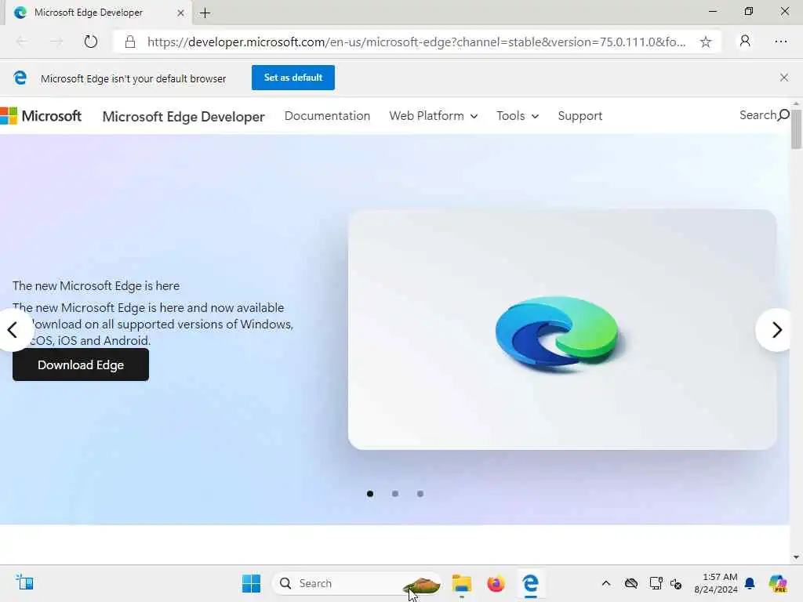Open the Documentation nav link

tap(327, 116)
